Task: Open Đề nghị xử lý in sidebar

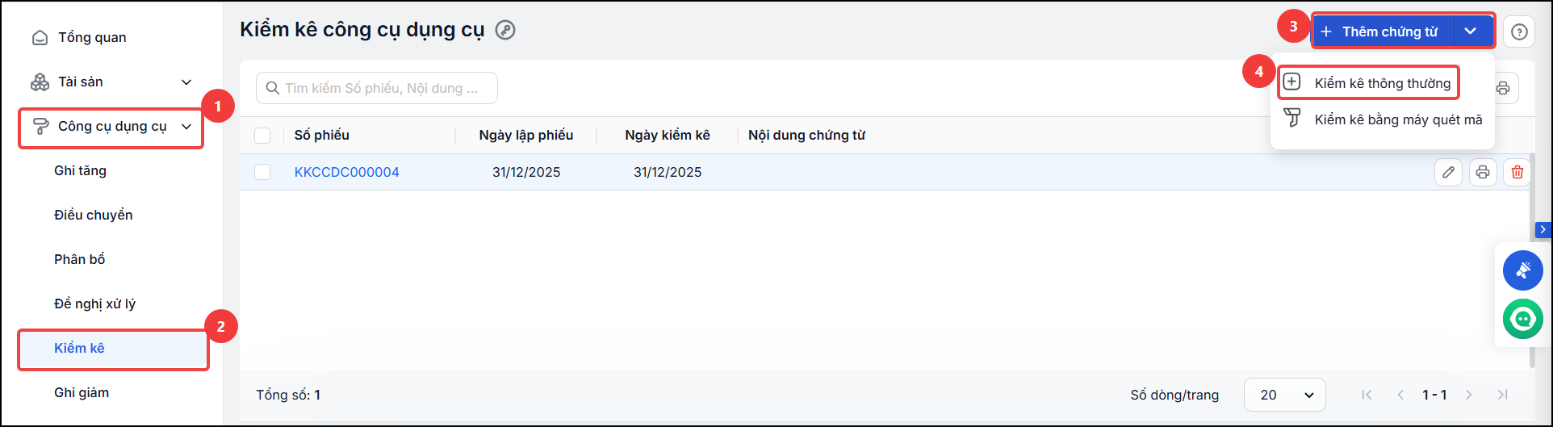Action: point(95,304)
